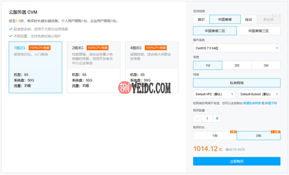Click the 云服务器 CVM heading

[23, 12]
